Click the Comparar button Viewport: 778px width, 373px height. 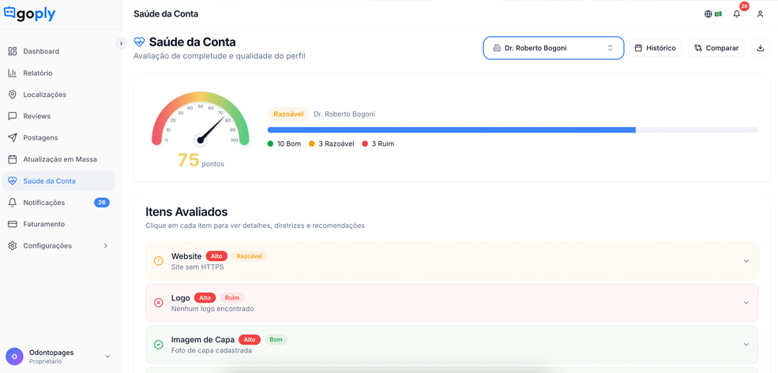click(716, 48)
